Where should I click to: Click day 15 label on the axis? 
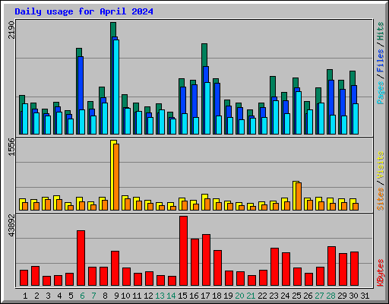click(182, 296)
